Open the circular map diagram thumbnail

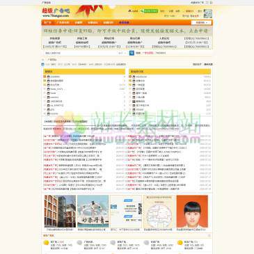pyautogui.click(x=159, y=212)
